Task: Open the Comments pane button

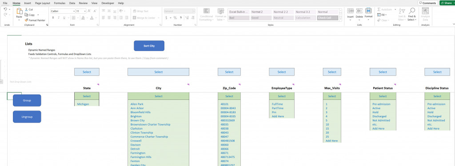Action: 428,3
